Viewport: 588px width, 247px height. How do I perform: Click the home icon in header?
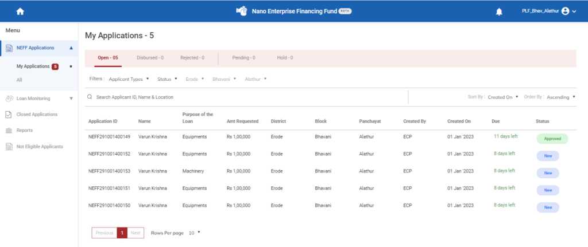pos(21,11)
